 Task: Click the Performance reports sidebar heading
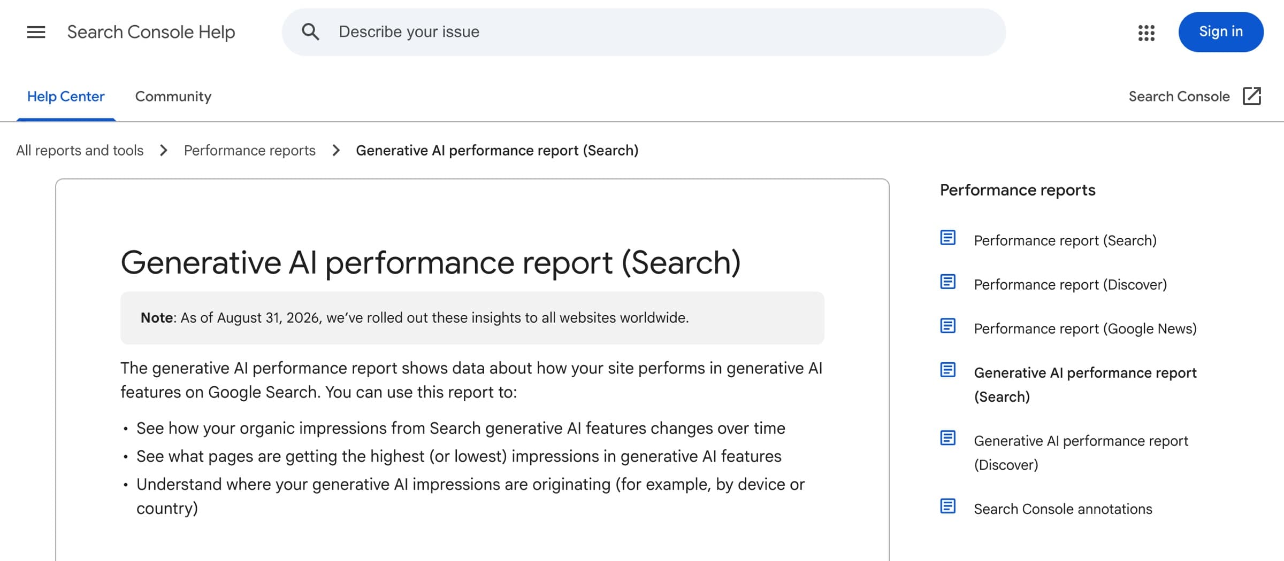[x=1018, y=190]
